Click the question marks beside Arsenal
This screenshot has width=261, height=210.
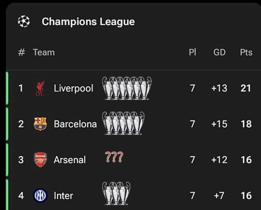coord(114,157)
